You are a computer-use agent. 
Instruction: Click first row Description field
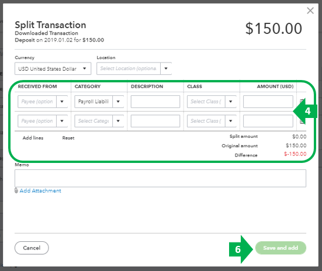(155, 102)
